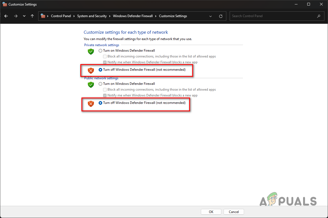
Task: Navigate to Windows Defender Firewall via breadcrumb
Action: tap(133, 16)
